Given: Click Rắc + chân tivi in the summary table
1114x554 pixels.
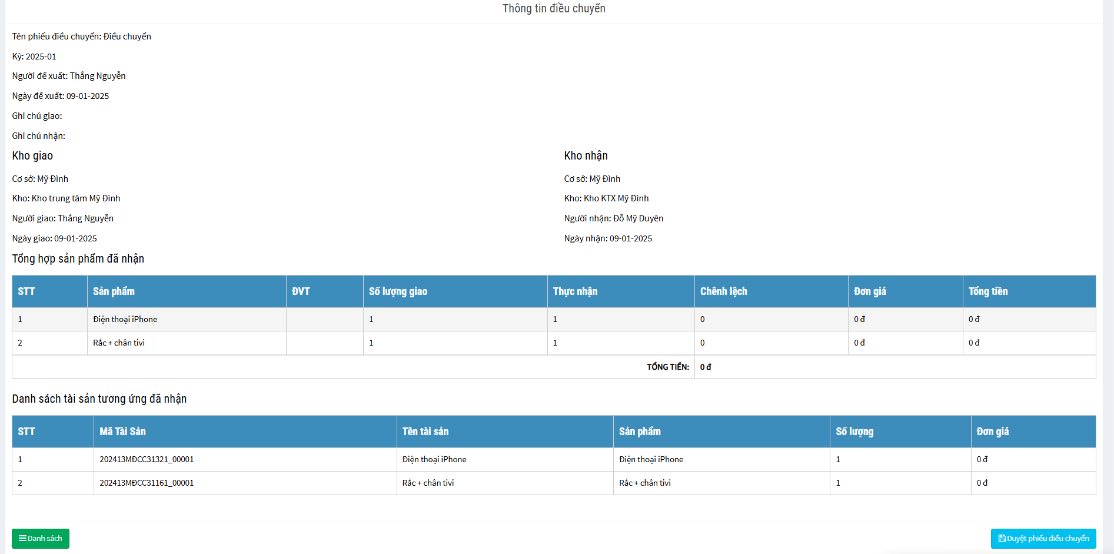Looking at the screenshot, I should coord(118,343).
